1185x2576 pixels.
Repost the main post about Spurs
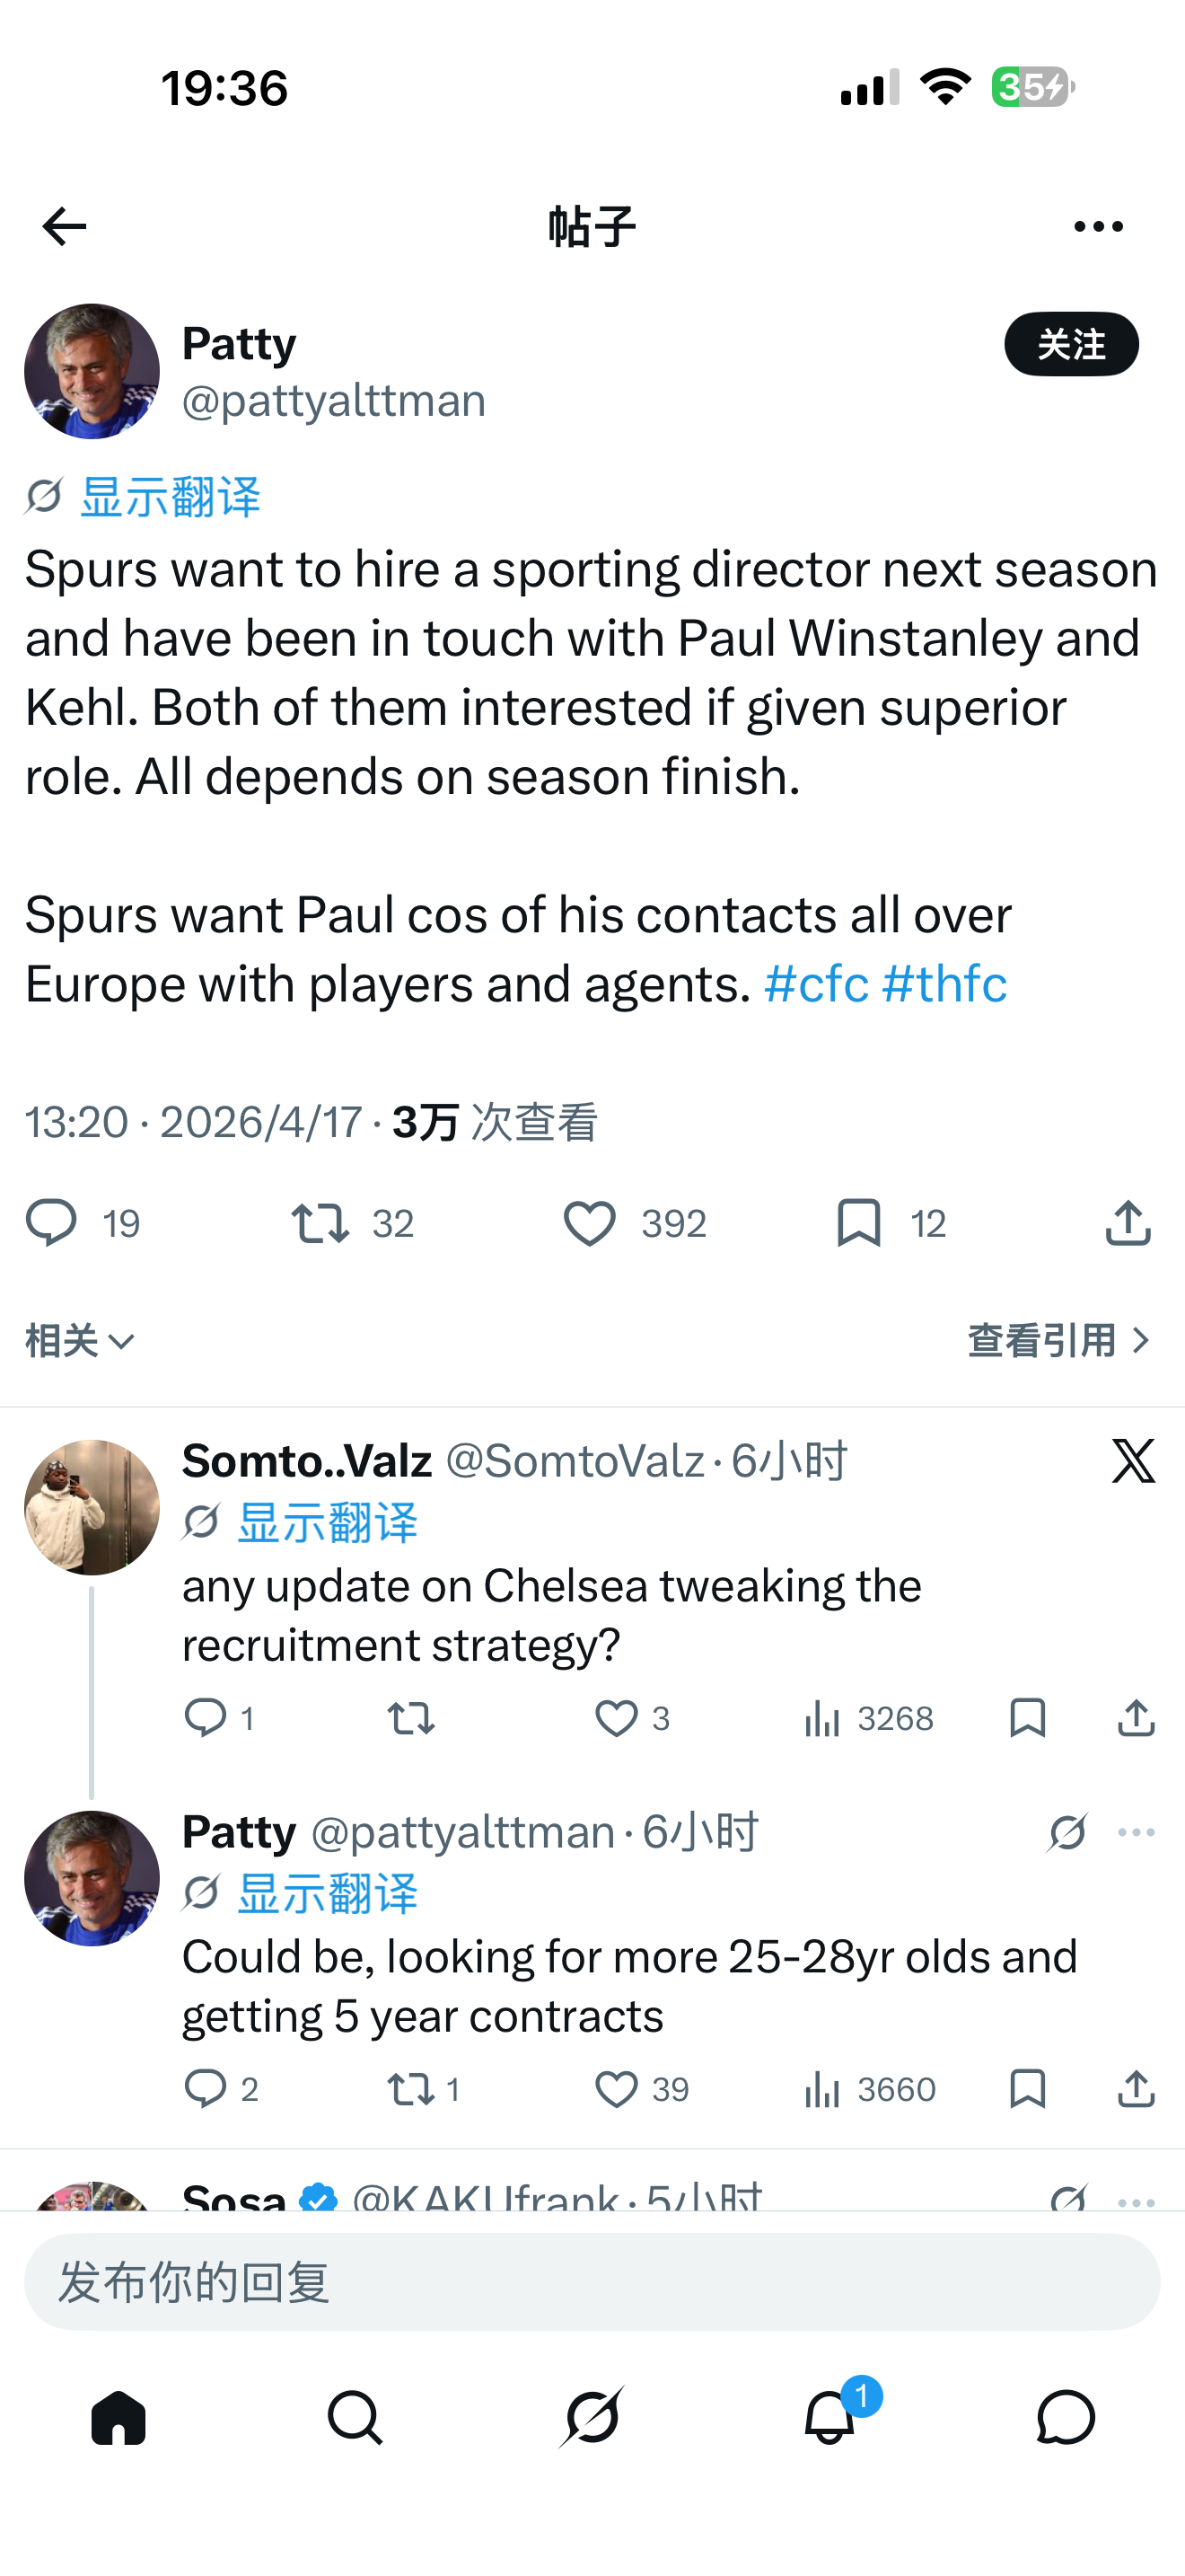[x=320, y=1223]
